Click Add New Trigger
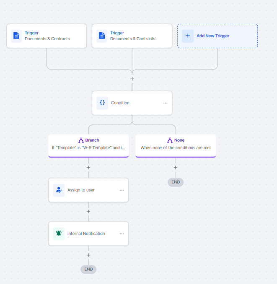This screenshot has width=277, height=284. [x=217, y=36]
